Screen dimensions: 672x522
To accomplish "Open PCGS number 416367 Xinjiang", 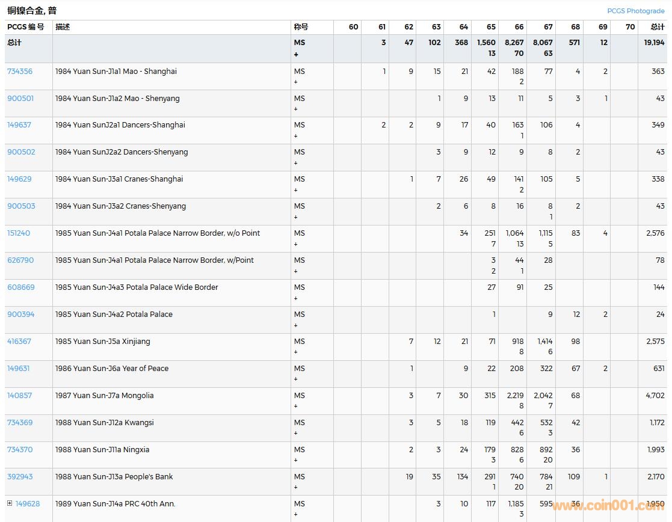I will 19,342.
